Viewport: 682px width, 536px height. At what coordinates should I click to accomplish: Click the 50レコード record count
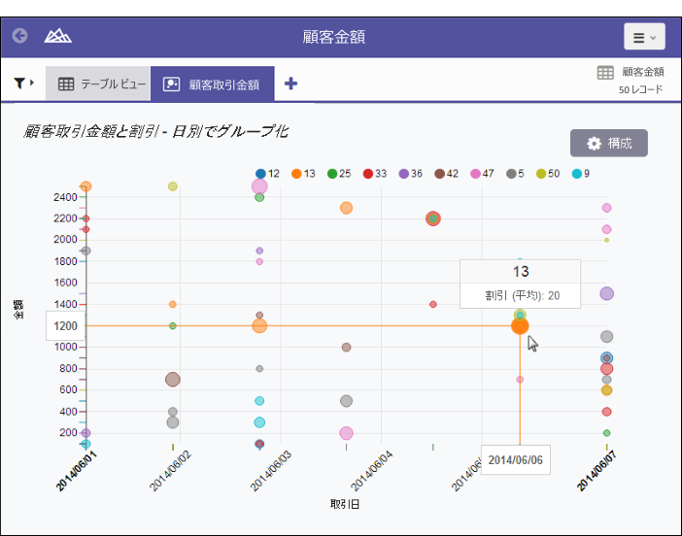(x=640, y=89)
